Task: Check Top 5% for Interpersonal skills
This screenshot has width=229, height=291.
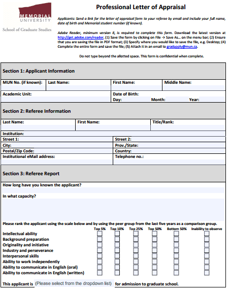Action: coord(100,256)
